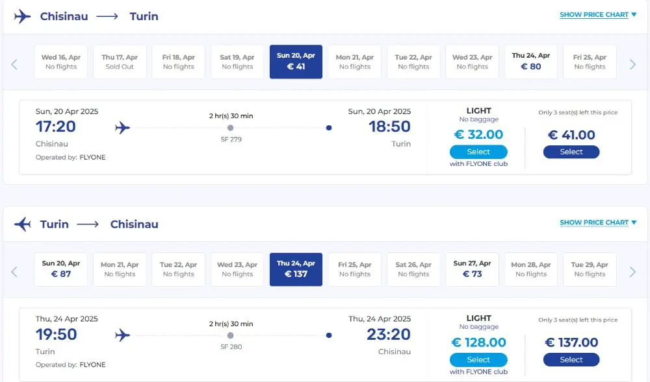The width and height of the screenshot is (650, 382).
Task: Show earlier outbound dates with left arrow
Action: [x=14, y=64]
